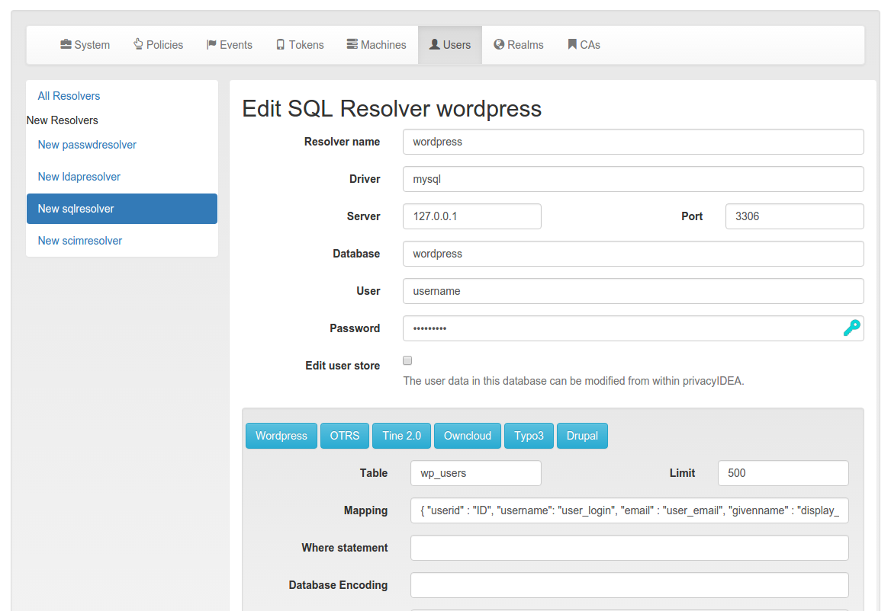Focus the Server field with 127.0.0.1
This screenshot has width=891, height=611.
coord(471,216)
